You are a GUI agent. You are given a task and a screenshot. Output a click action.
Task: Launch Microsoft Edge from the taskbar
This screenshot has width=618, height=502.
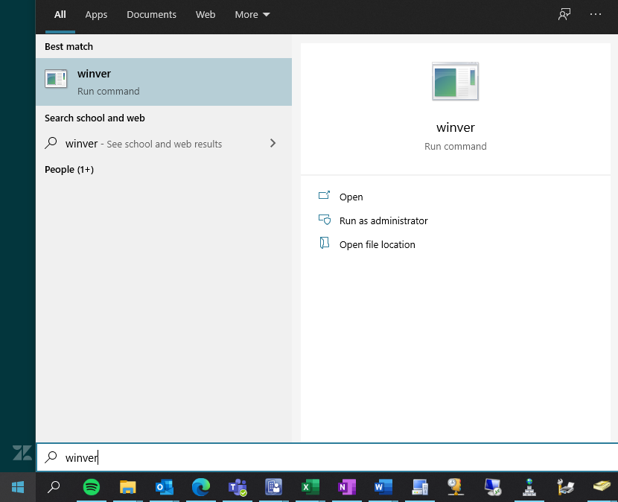click(200, 487)
